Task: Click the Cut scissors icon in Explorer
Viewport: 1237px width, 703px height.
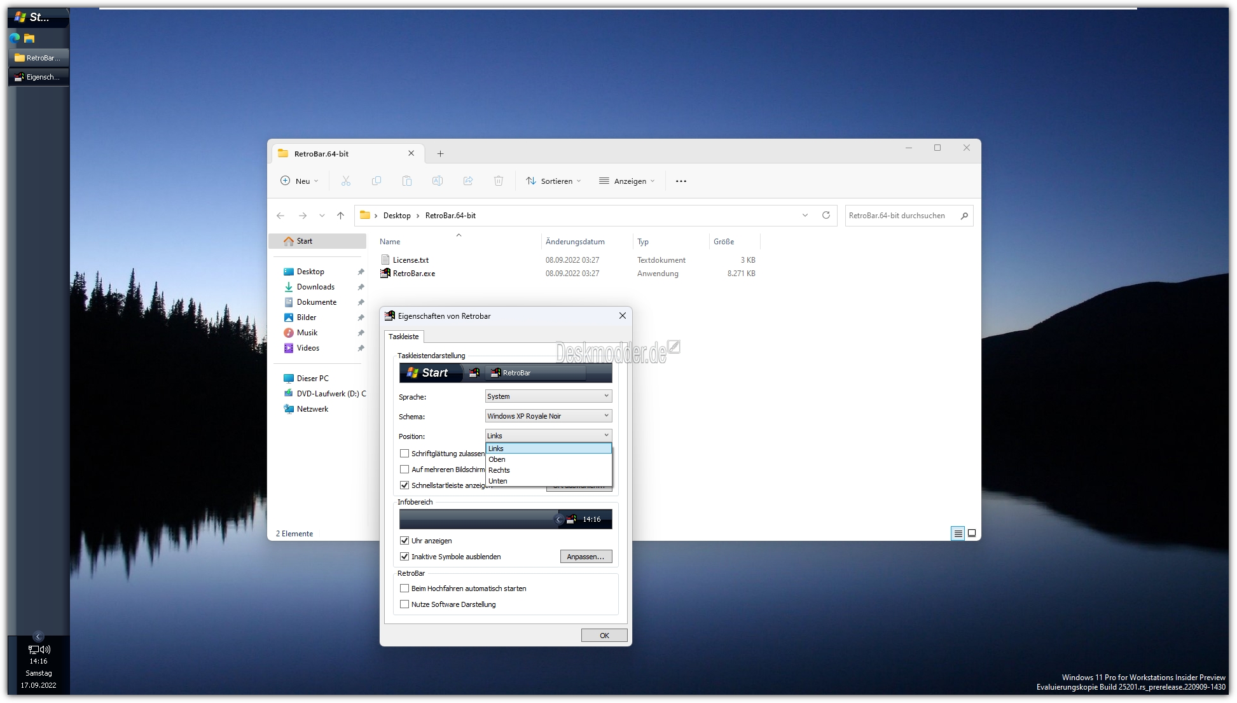Action: (346, 181)
